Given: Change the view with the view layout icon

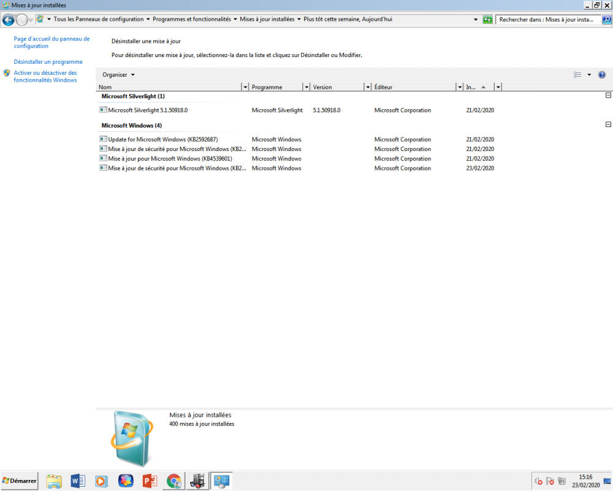Looking at the screenshot, I should click(577, 75).
